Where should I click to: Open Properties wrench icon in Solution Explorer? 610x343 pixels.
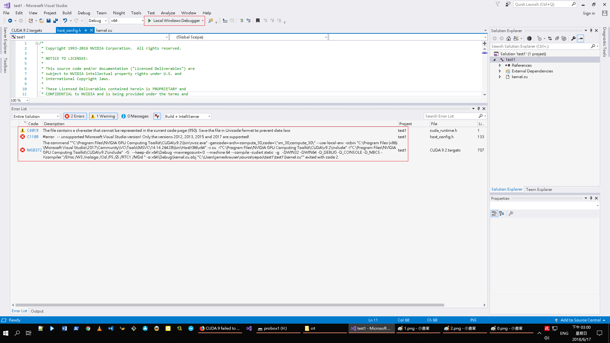(573, 38)
